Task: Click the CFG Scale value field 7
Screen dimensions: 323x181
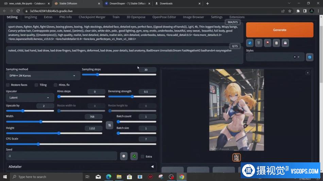Action: click(x=147, y=139)
